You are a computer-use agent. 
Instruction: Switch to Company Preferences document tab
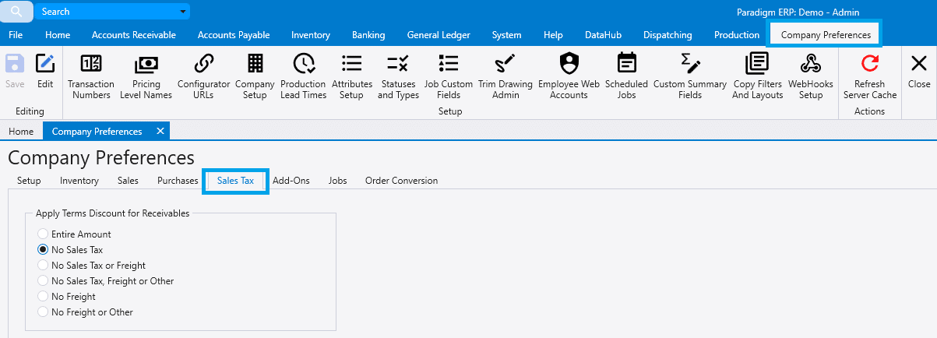tap(97, 131)
